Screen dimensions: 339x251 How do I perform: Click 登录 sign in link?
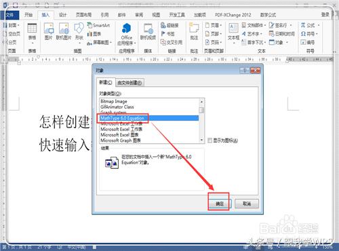[325, 14]
